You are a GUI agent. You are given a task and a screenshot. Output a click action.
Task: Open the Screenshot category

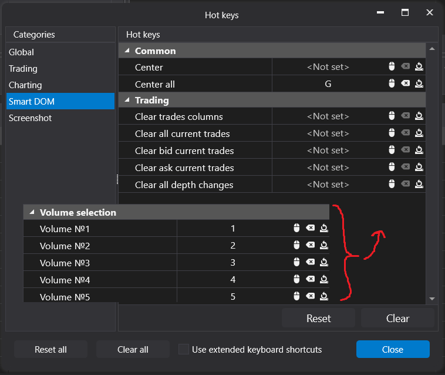(30, 118)
